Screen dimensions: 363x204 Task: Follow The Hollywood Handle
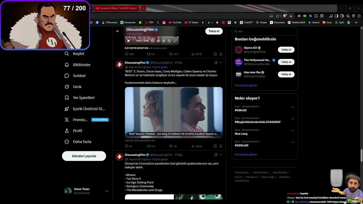point(286,62)
